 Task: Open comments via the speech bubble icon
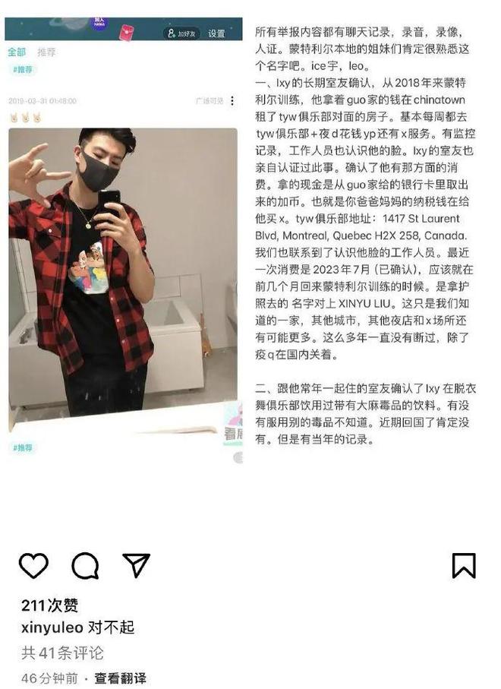(85, 565)
